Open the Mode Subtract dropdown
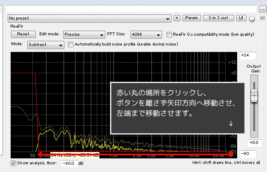The height and width of the screenshot is (172, 267). tap(46, 44)
